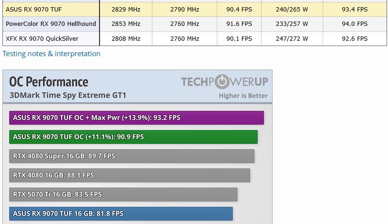
Task: Click the RTX 4080 16 GB 88.1 FPS bar
Action: [129, 175]
